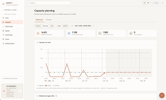Click the KW14 2026 - KW39 2026 date range
This screenshot has width=166, height=100.
83,26
